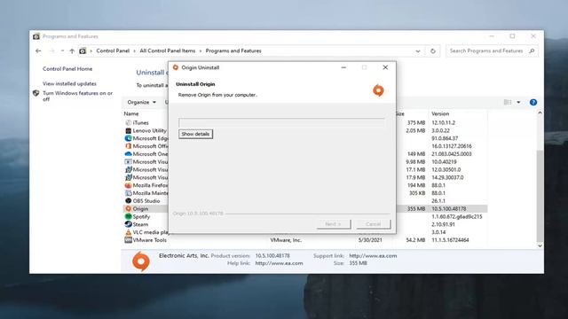Click the program list vertical scrollbar

click(540, 196)
